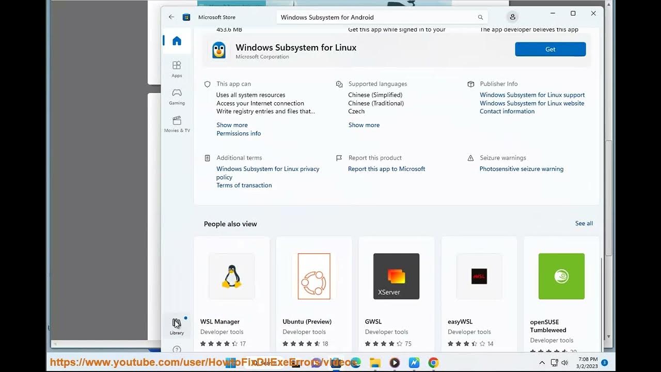Click the 'This app can' shield icon
This screenshot has height=372, width=661.
[x=208, y=84]
